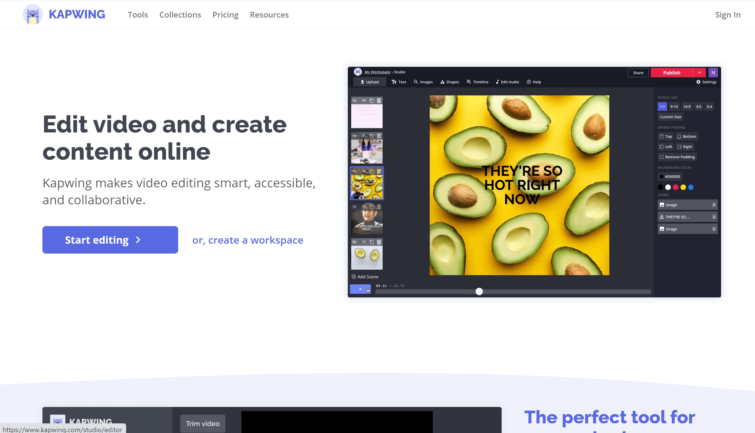This screenshot has height=433, width=755.
Task: Toggle Top padding option
Action: click(666, 136)
